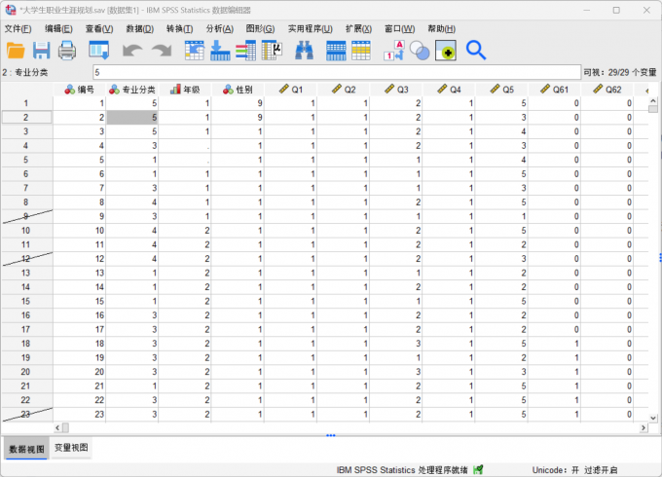This screenshot has width=662, height=477.
Task: Click the save file disk icon
Action: pyautogui.click(x=42, y=50)
